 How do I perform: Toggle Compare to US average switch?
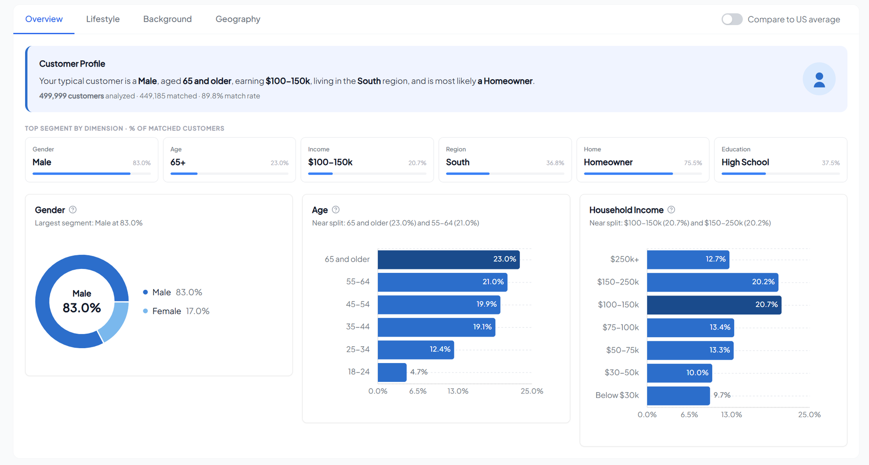(732, 19)
